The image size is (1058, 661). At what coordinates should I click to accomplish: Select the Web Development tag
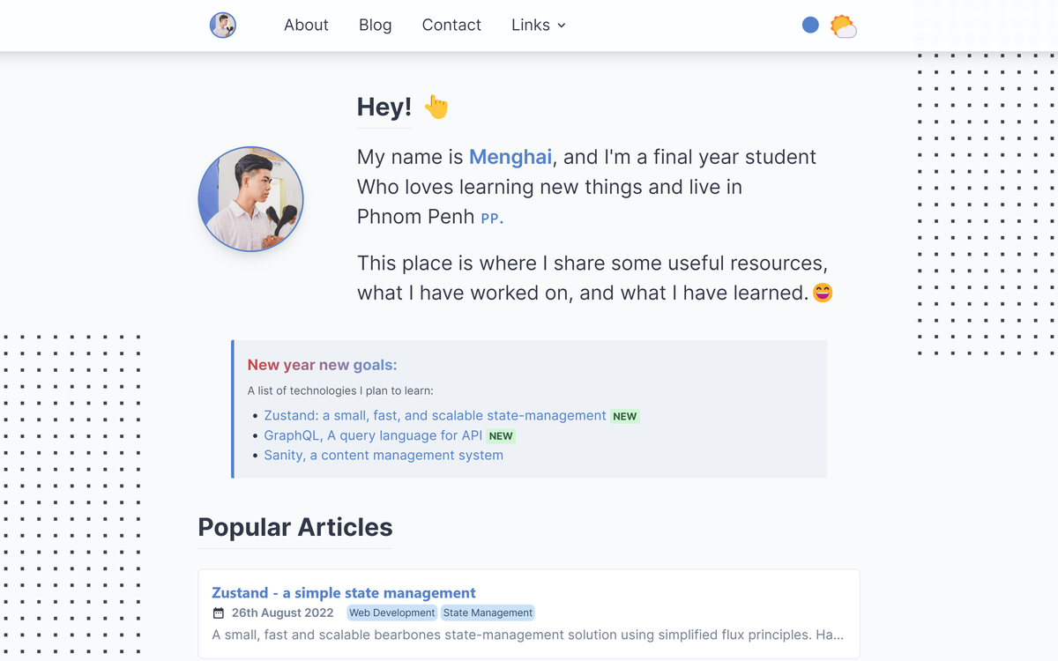coord(391,613)
